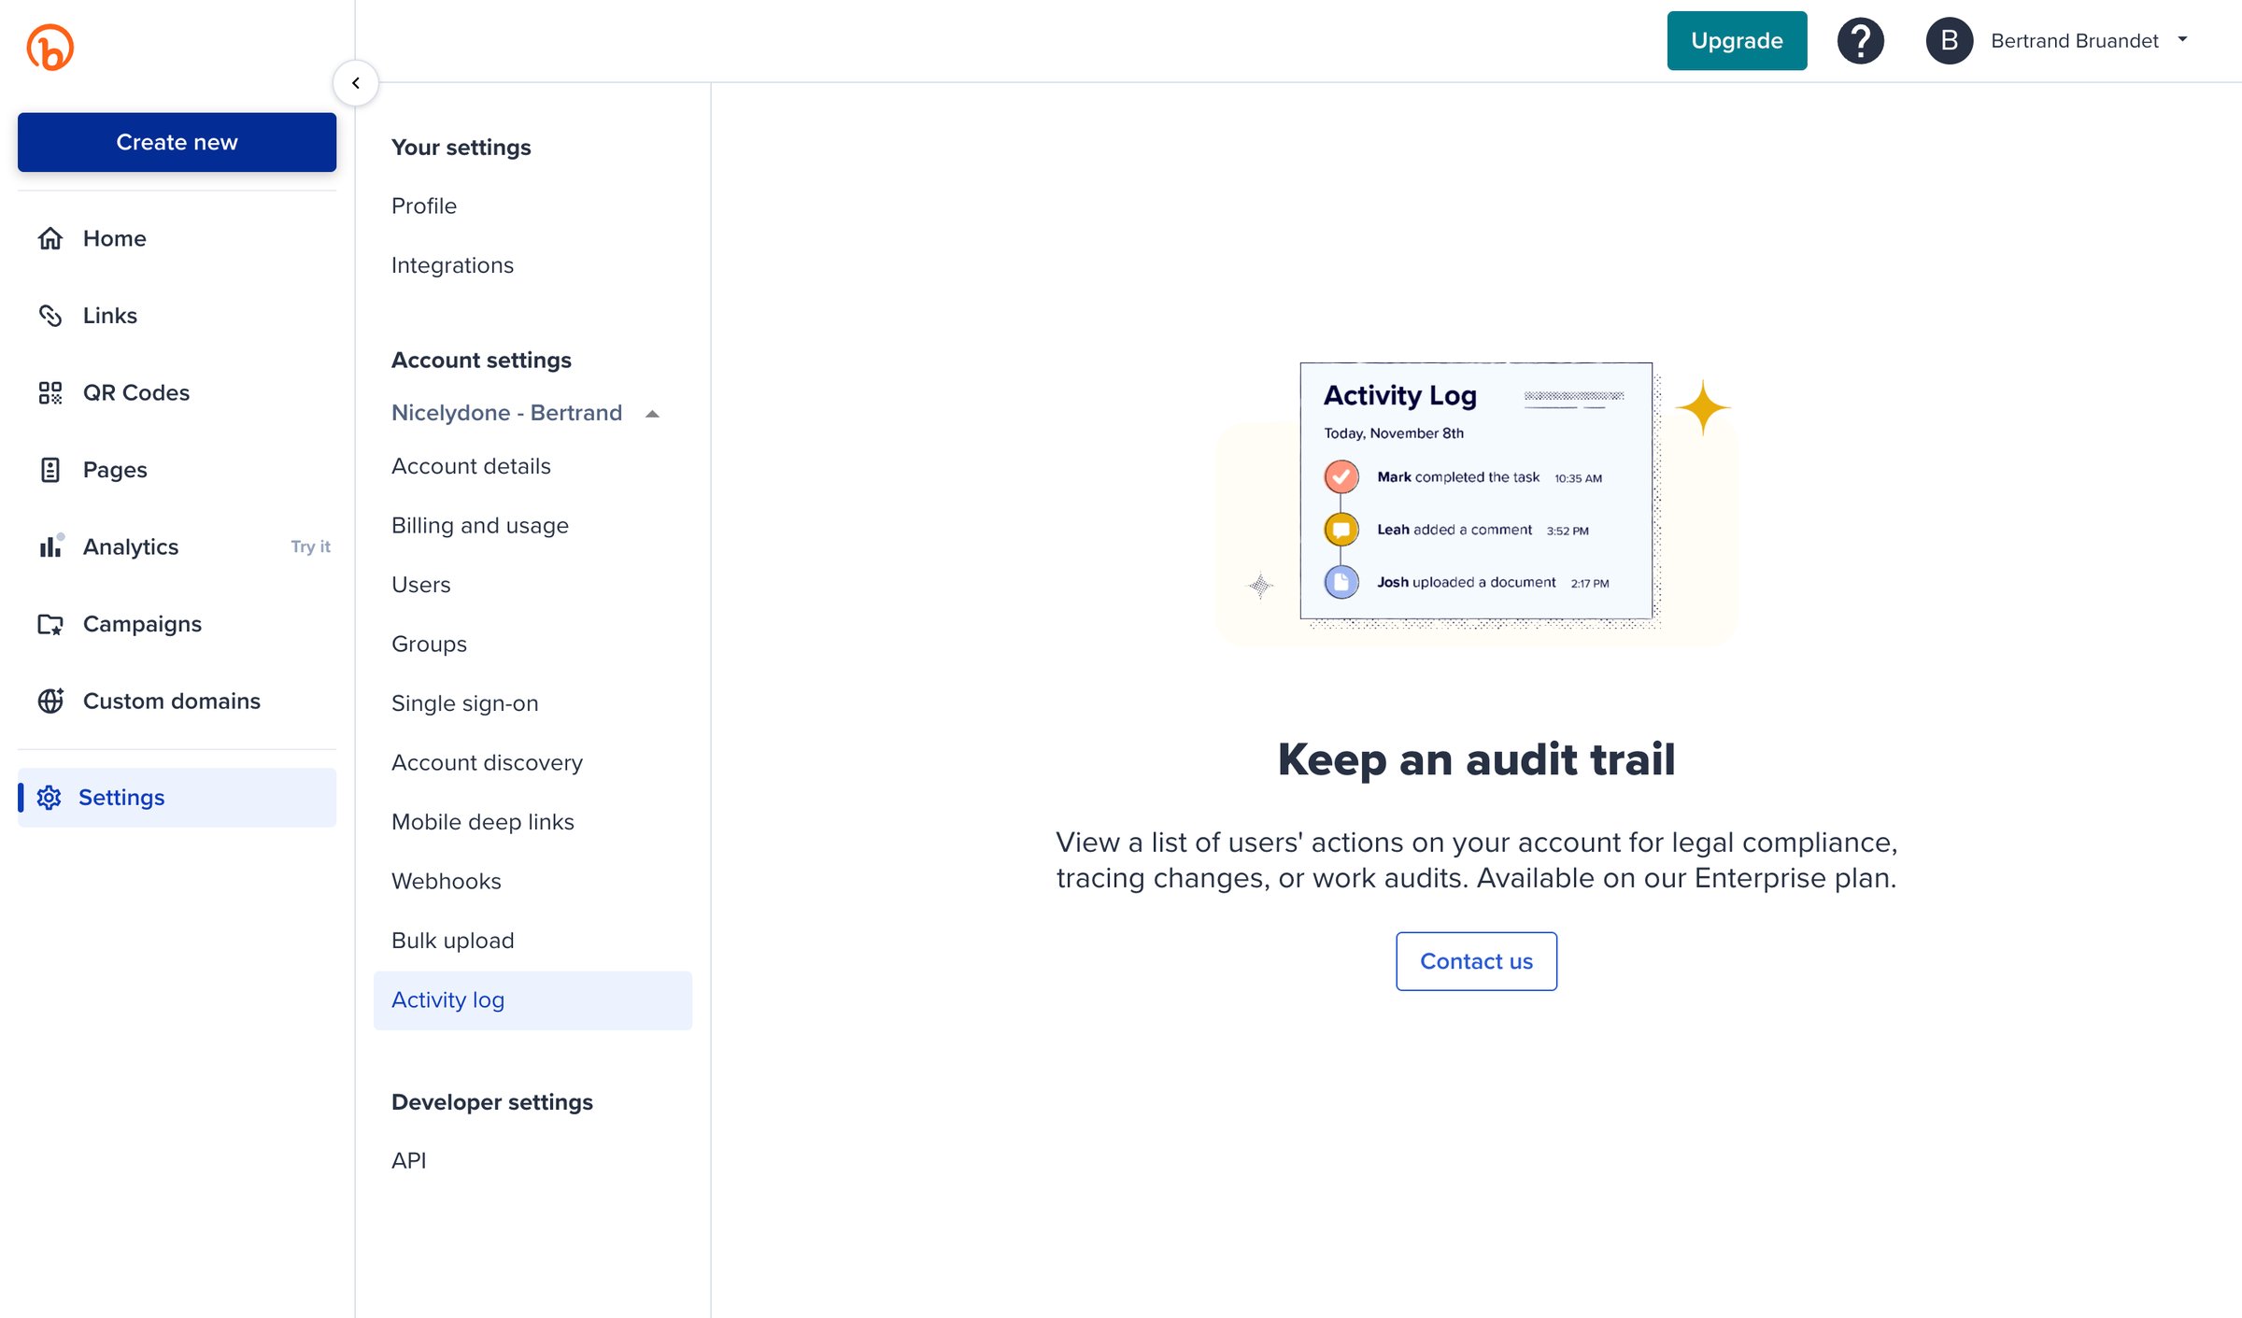The height and width of the screenshot is (1318, 2242).
Task: Open the Bertrand Bruandet account dropdown arrow
Action: click(2182, 40)
